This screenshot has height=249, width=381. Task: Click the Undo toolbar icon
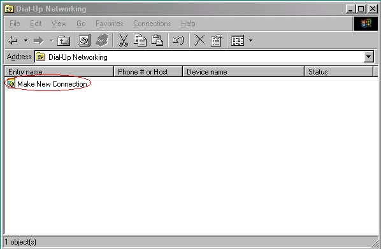[x=178, y=40]
